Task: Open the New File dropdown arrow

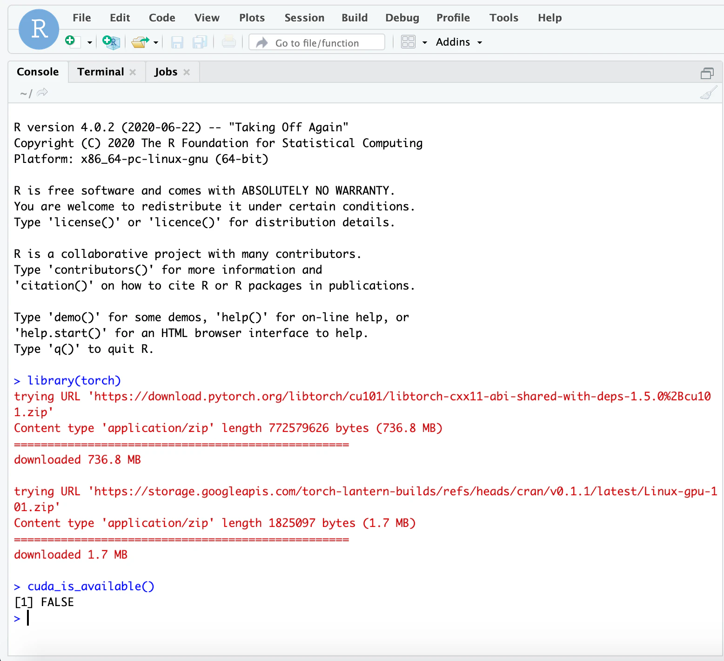Action: tap(90, 43)
